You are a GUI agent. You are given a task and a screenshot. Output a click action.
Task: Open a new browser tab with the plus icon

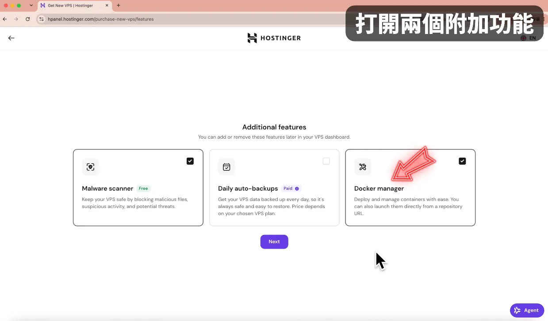coord(118,5)
